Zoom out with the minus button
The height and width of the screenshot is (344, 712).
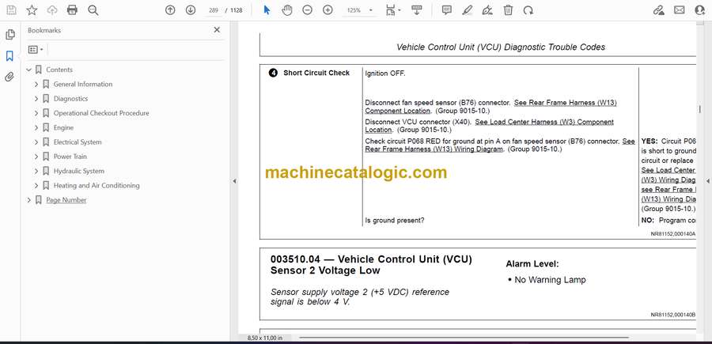[x=308, y=10]
